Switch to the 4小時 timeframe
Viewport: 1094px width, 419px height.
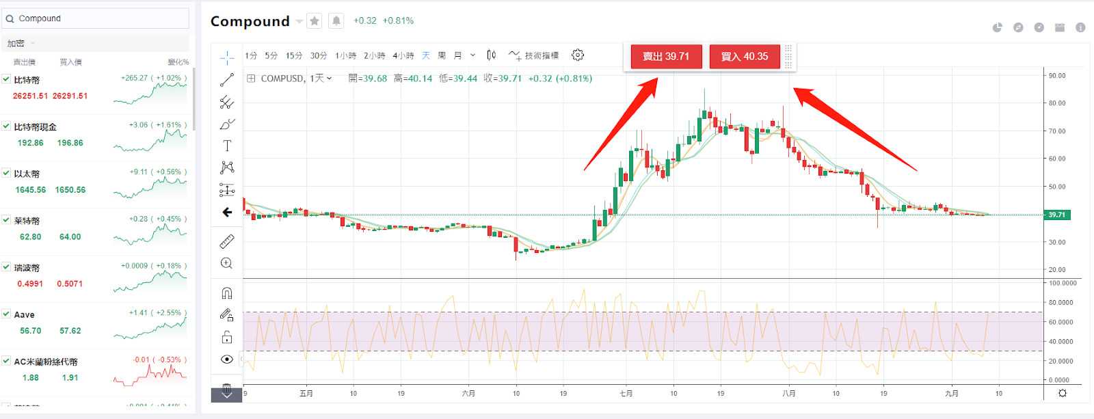click(x=403, y=55)
